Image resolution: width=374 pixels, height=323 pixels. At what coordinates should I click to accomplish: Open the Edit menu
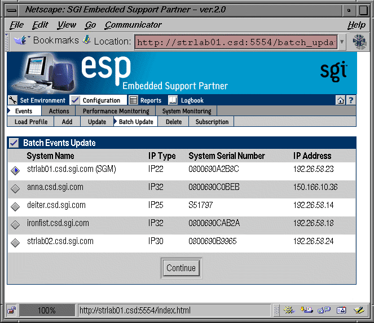click(40, 25)
